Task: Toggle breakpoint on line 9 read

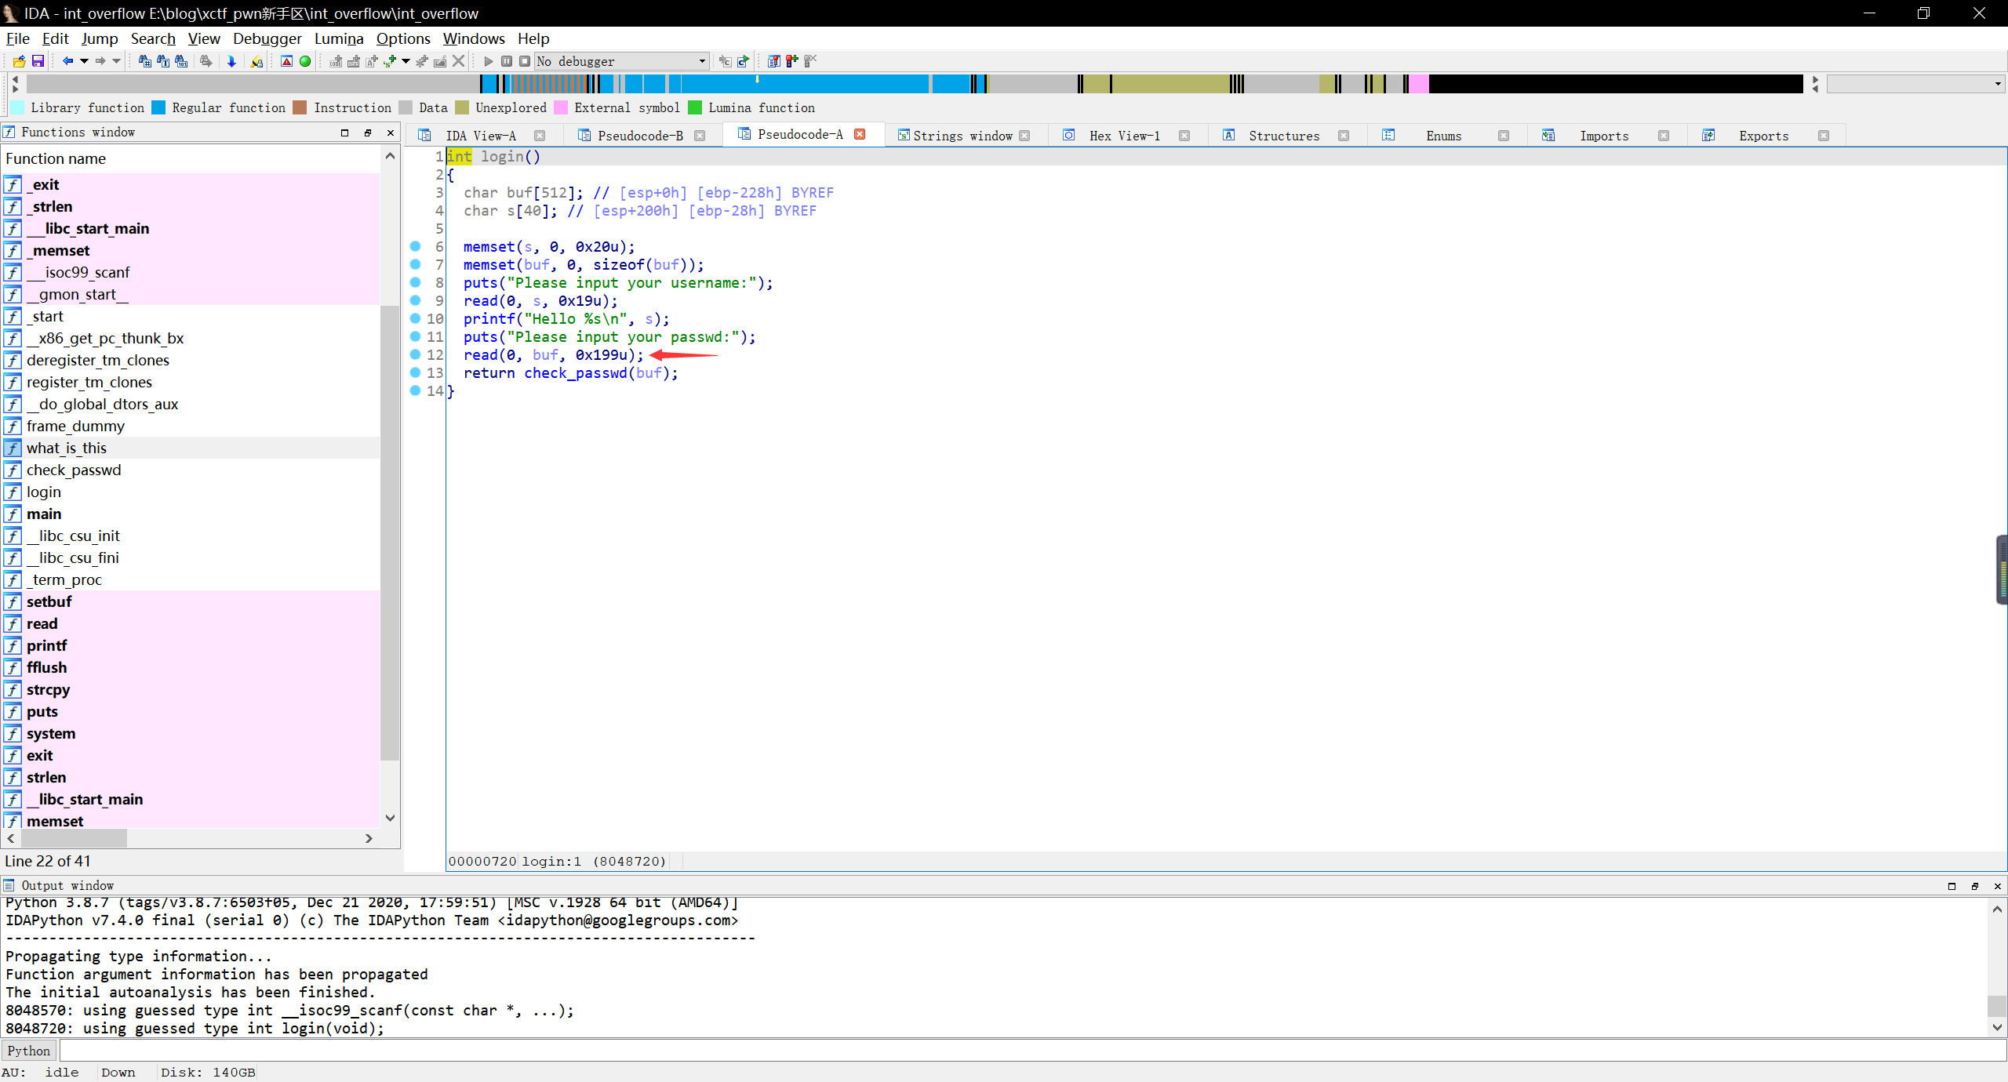Action: click(416, 300)
